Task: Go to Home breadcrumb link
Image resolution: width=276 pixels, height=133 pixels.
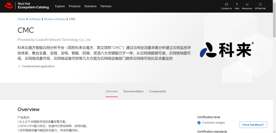Action: coord(21,19)
